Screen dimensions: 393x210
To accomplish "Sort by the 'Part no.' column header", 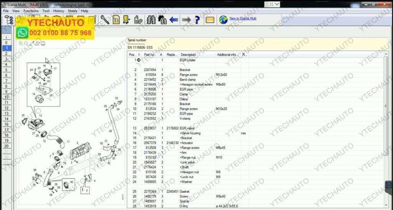I will 149,55.
